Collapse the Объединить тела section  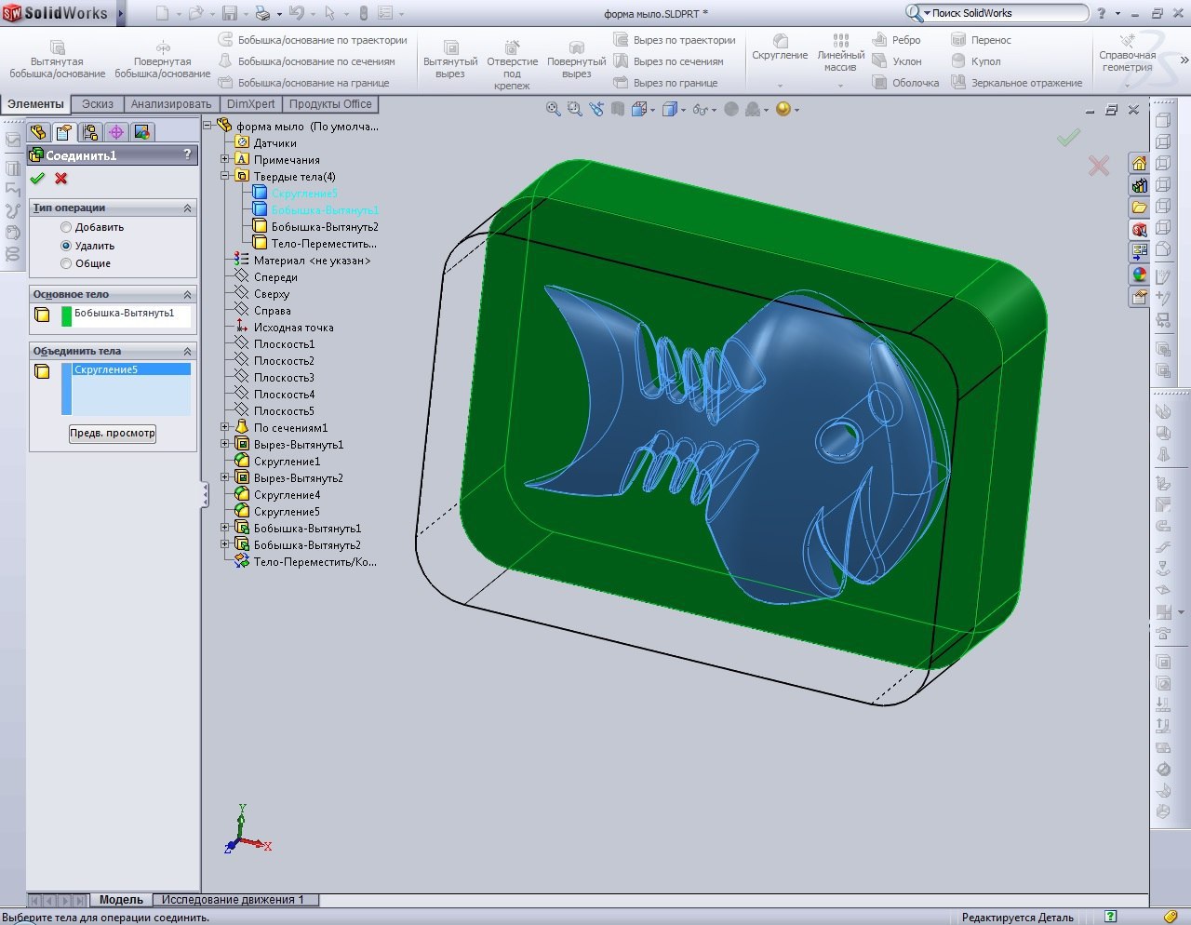pos(187,352)
